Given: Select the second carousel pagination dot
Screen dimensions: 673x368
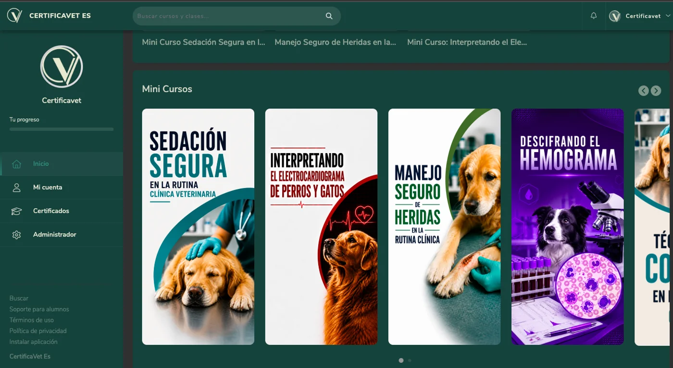Looking at the screenshot, I should pos(410,360).
